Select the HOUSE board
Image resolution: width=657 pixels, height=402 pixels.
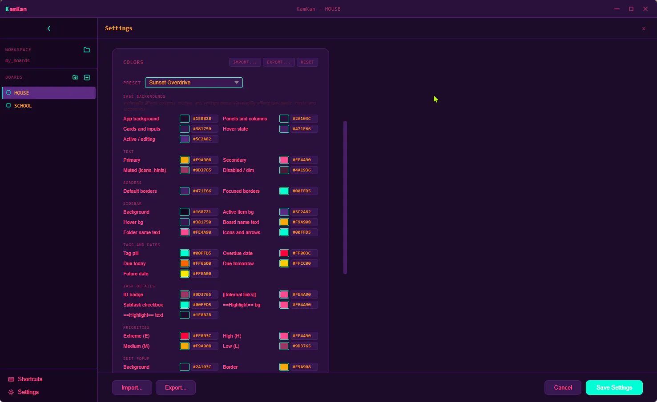pyautogui.click(x=49, y=92)
